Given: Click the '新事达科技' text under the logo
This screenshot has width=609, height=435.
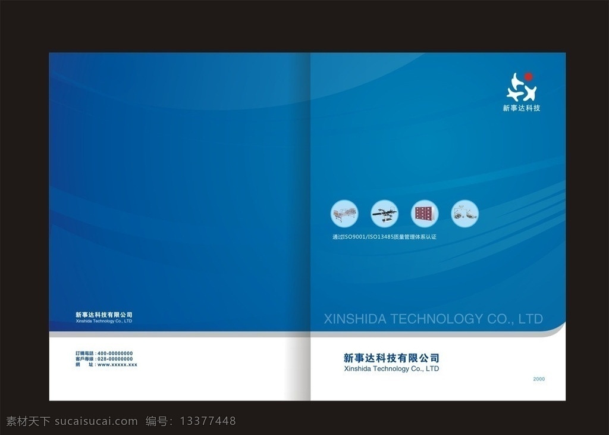Looking at the screenshot, I should pyautogui.click(x=522, y=108).
